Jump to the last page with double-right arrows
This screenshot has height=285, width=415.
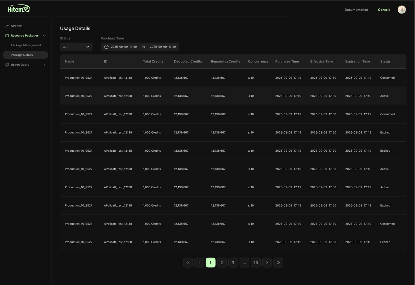click(278, 262)
